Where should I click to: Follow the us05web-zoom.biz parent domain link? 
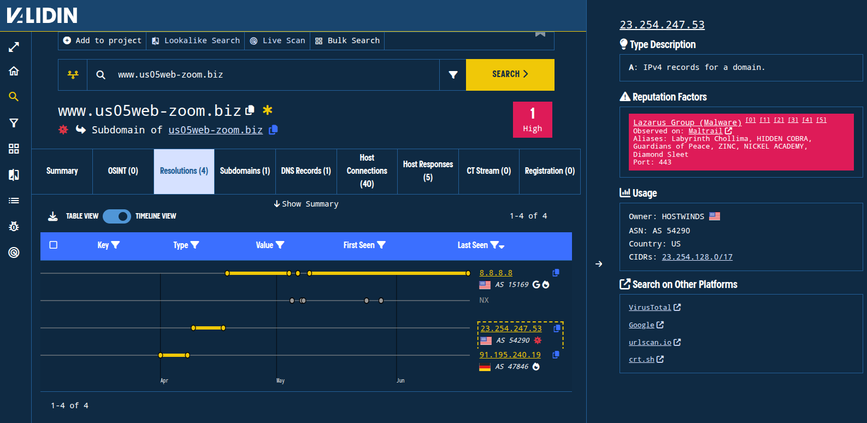coord(215,130)
